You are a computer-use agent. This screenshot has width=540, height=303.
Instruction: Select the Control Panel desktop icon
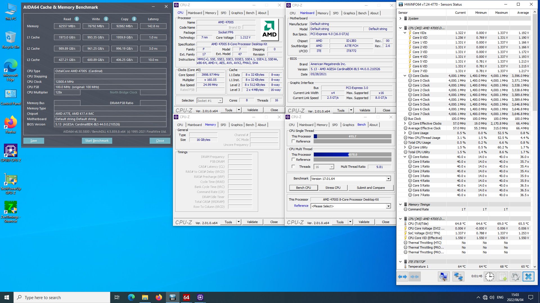point(11,97)
